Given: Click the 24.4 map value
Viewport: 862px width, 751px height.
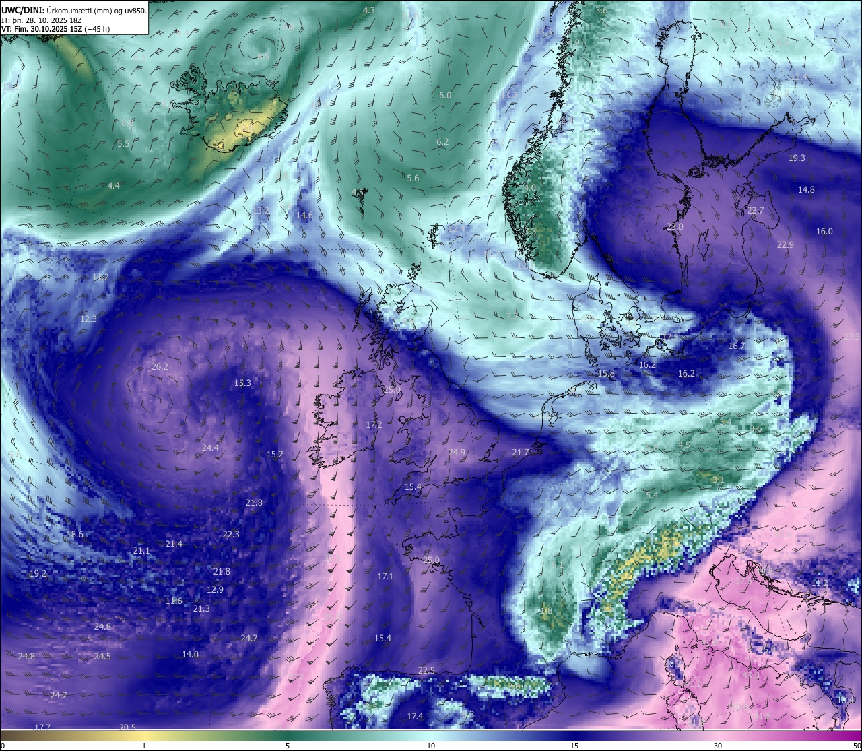Looking at the screenshot, I should point(210,448).
